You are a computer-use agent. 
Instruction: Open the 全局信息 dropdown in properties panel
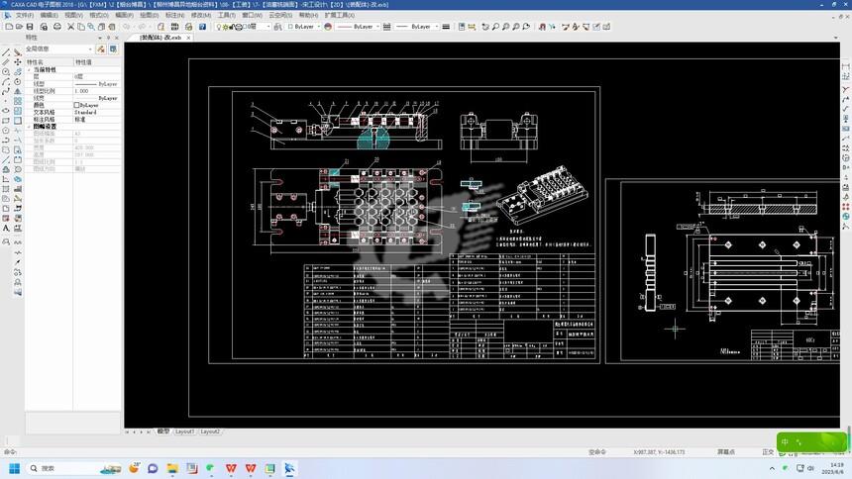coord(58,48)
